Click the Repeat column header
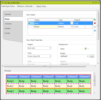This screenshot has height=100, width=101. (79, 20)
